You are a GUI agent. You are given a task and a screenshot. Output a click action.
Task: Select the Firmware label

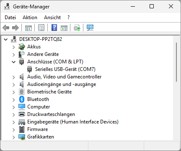pyautogui.click(x=38, y=129)
